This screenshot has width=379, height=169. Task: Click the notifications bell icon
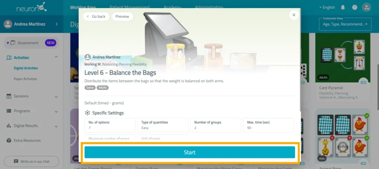pos(343,7)
